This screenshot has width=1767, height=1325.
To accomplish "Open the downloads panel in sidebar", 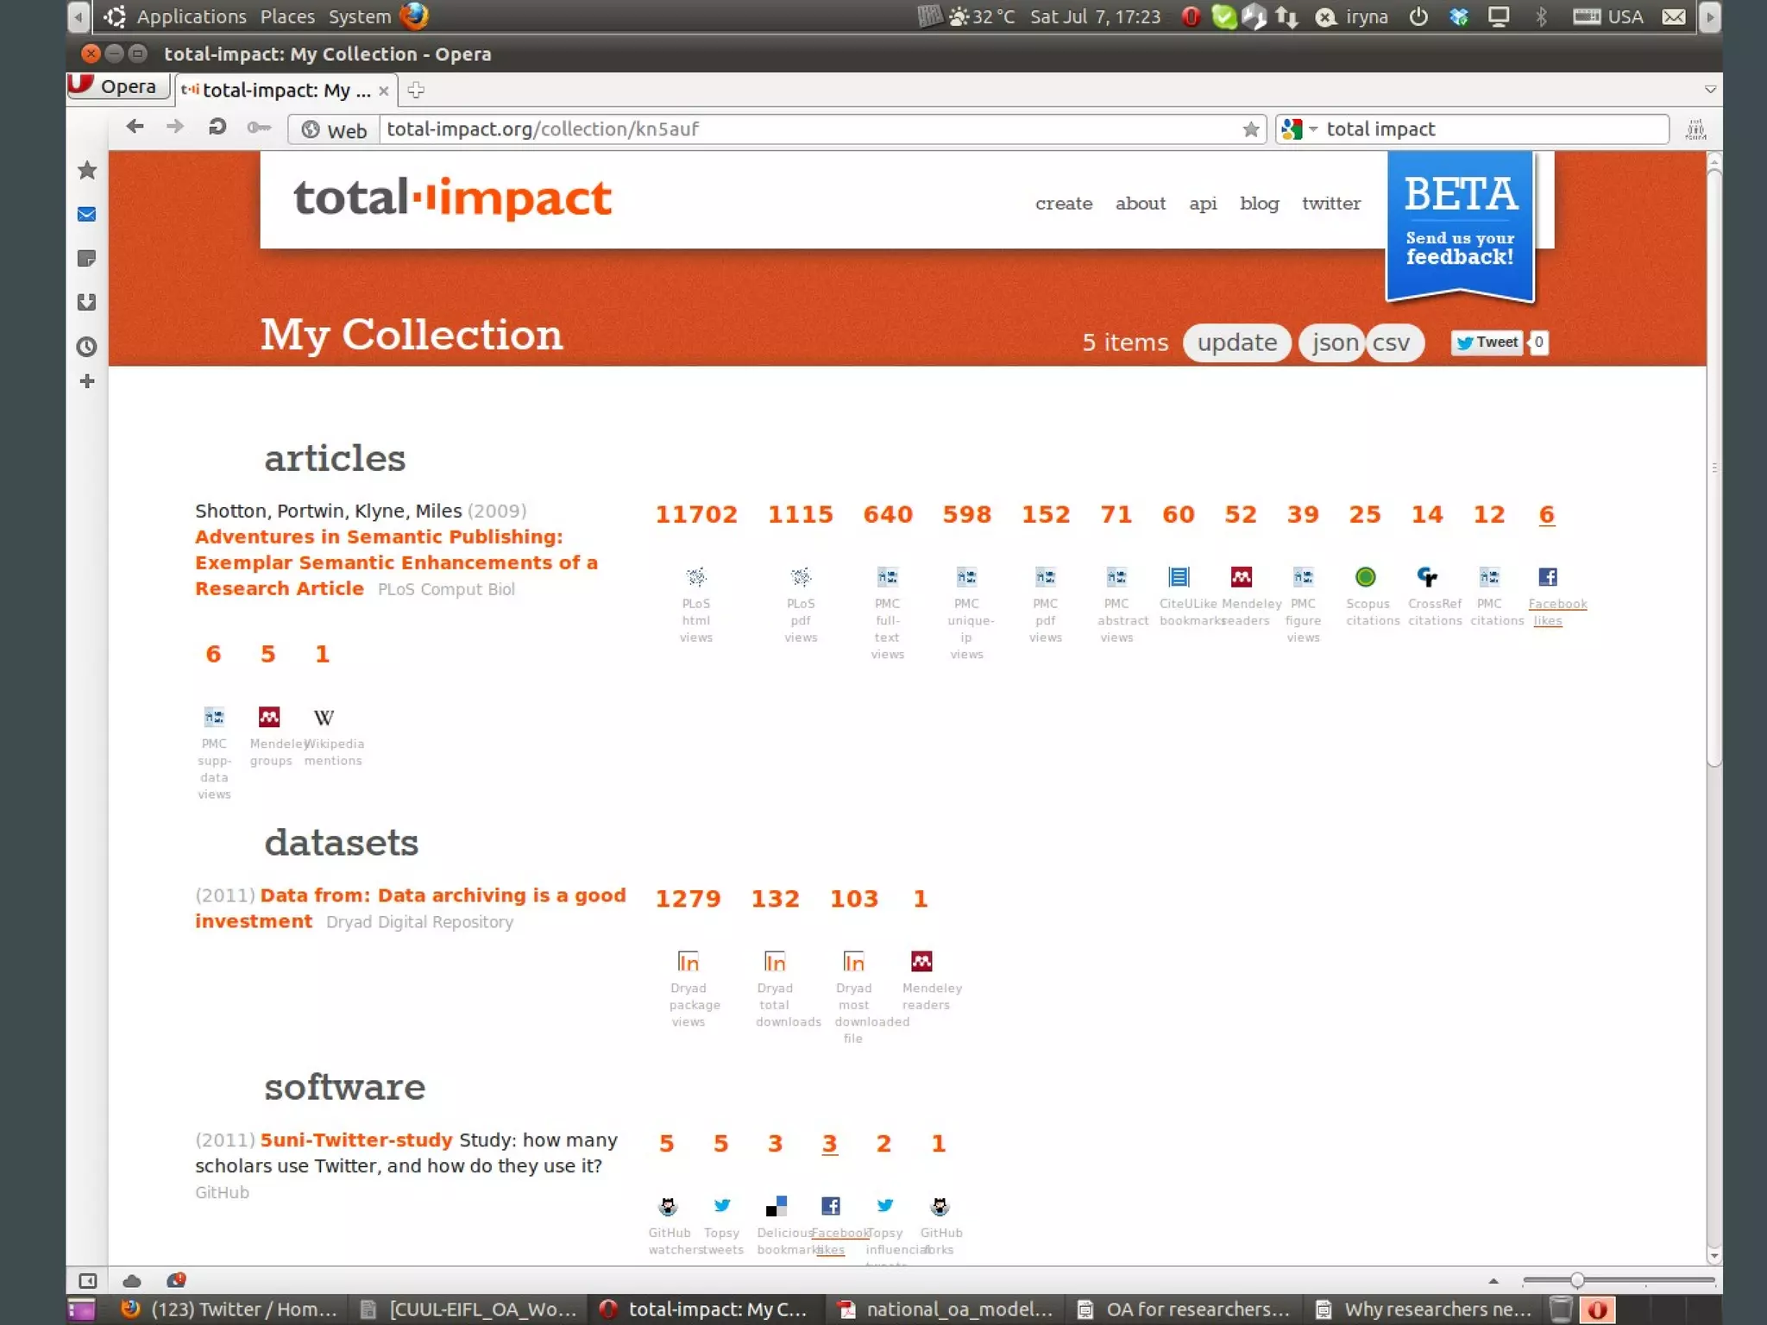I will pyautogui.click(x=87, y=302).
